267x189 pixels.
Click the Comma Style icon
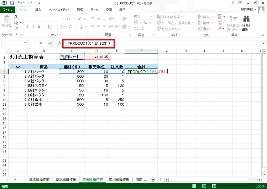pyautogui.click(x=151, y=23)
